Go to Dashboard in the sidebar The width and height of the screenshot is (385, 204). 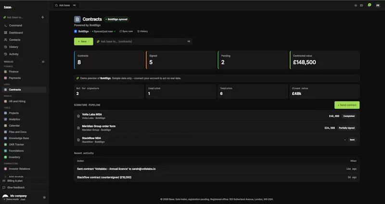(24, 33)
